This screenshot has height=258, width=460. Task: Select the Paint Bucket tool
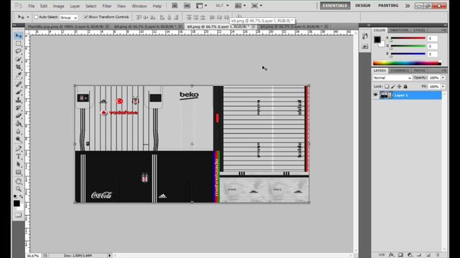(x=19, y=124)
